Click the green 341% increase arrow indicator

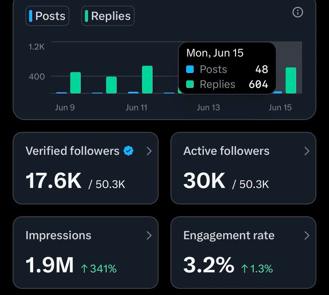click(84, 269)
